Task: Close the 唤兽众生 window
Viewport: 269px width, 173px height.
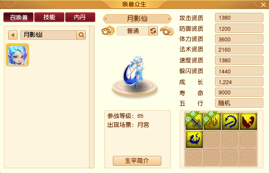Action: click(263, 5)
